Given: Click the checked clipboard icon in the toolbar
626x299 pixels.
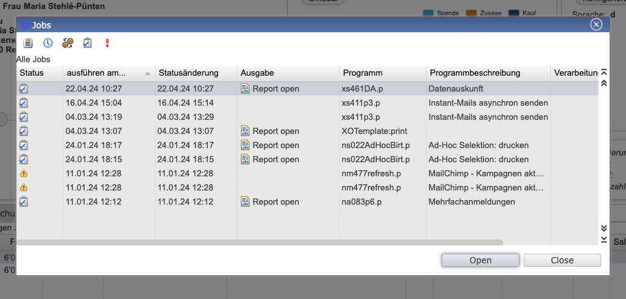Looking at the screenshot, I should pyautogui.click(x=88, y=43).
